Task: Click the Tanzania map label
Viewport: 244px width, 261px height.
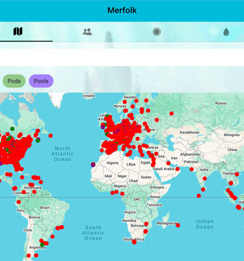Action: click(x=154, y=205)
